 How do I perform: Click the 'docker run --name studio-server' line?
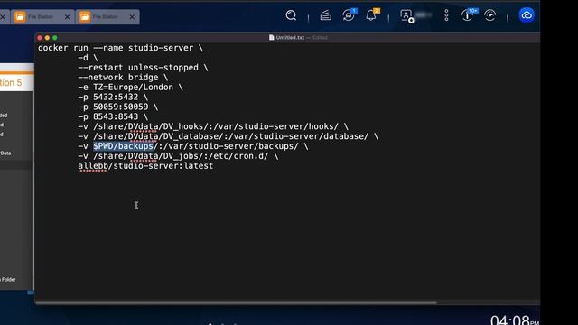coord(120,48)
